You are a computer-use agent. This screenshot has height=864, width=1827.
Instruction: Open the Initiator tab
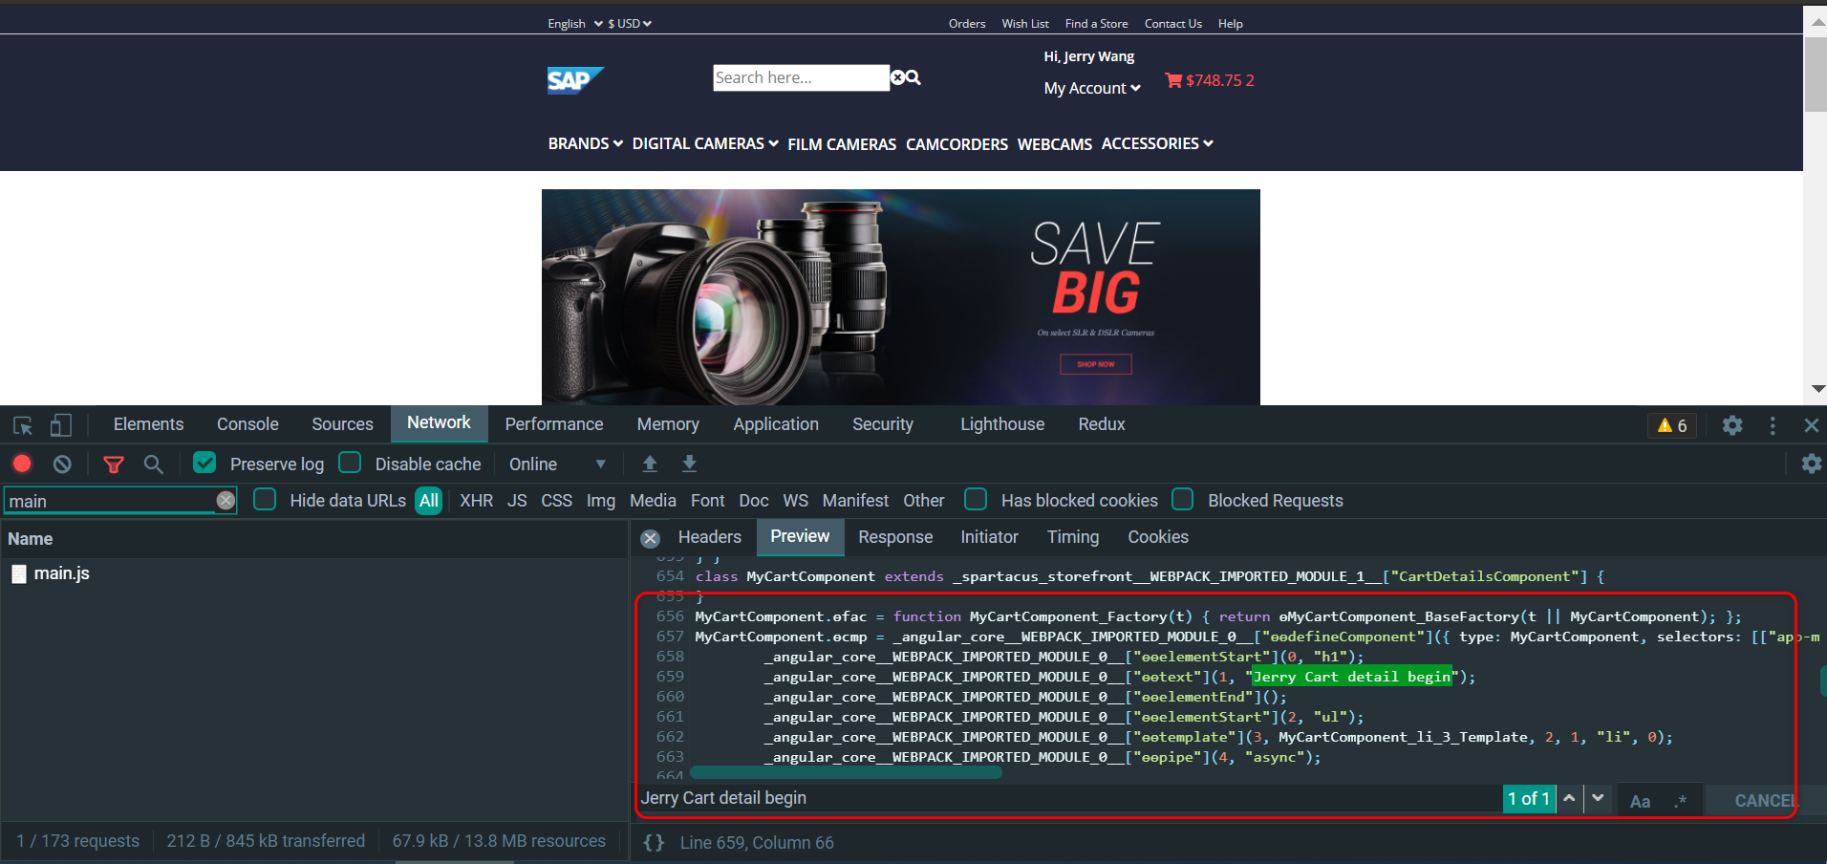989,537
